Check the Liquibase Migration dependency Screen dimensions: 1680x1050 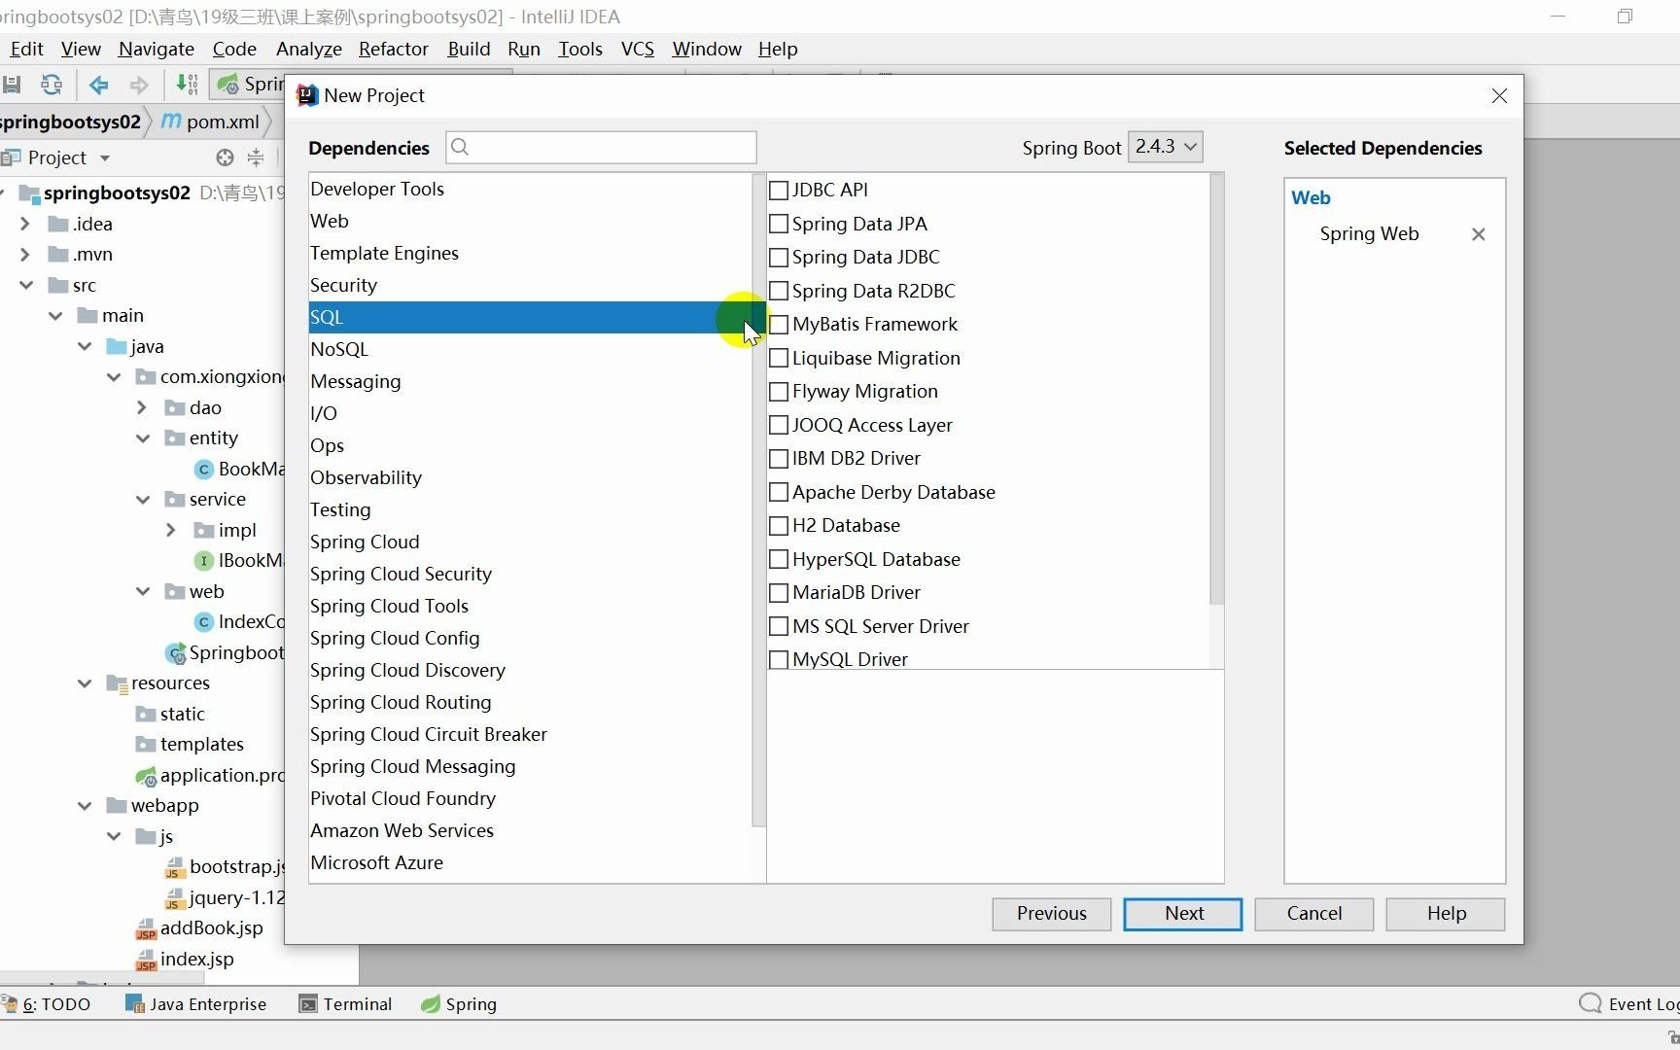click(x=778, y=358)
